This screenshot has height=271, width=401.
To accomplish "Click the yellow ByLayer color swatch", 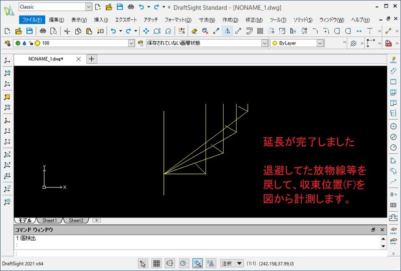I will [275, 43].
